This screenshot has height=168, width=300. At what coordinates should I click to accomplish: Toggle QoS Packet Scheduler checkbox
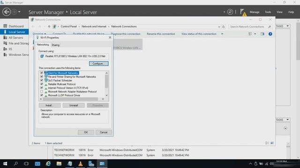click(x=42, y=80)
